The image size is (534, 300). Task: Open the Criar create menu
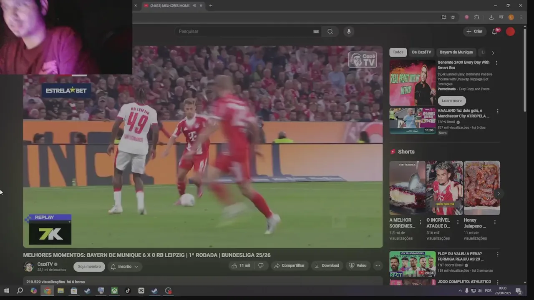[475, 32]
